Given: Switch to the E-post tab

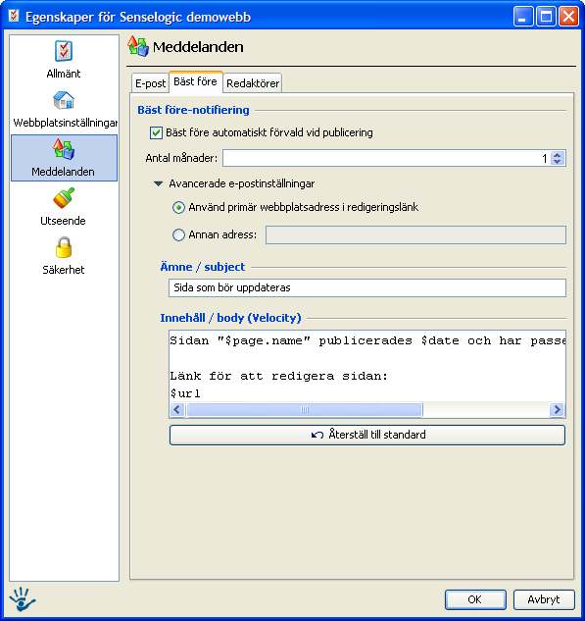Looking at the screenshot, I should [x=150, y=83].
